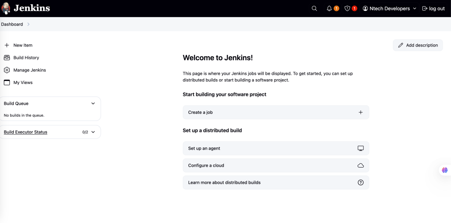The width and height of the screenshot is (451, 223).
Task: Click the cloud icon in Configure a cloud
Action: pos(361,165)
